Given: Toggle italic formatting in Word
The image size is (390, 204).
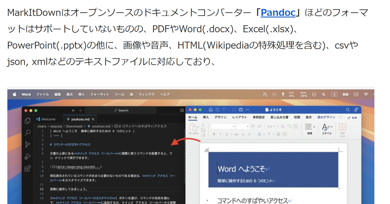Looking at the screenshot, I should click(220, 134).
